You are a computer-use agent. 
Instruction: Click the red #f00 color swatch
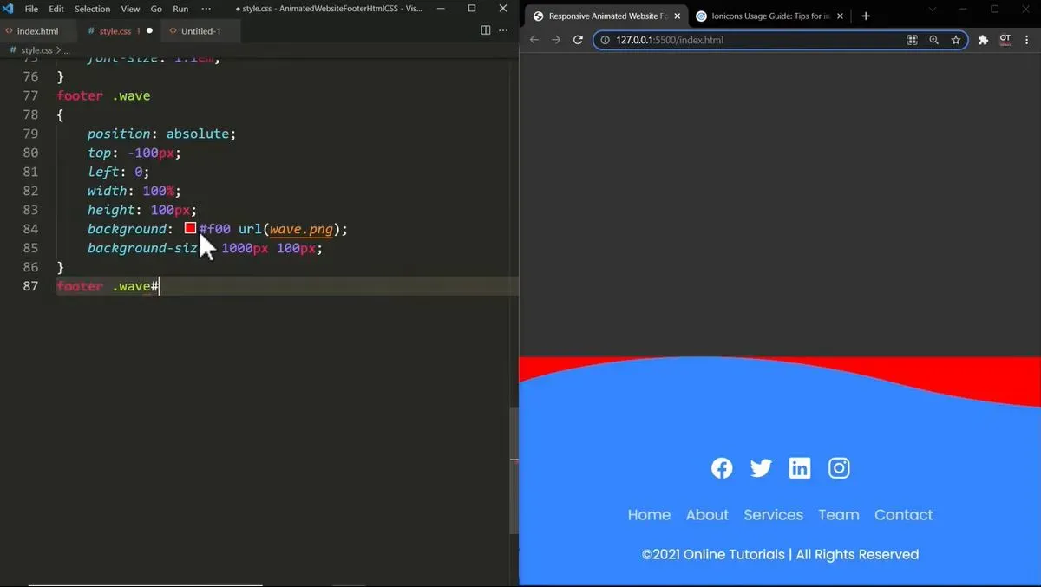click(x=190, y=229)
